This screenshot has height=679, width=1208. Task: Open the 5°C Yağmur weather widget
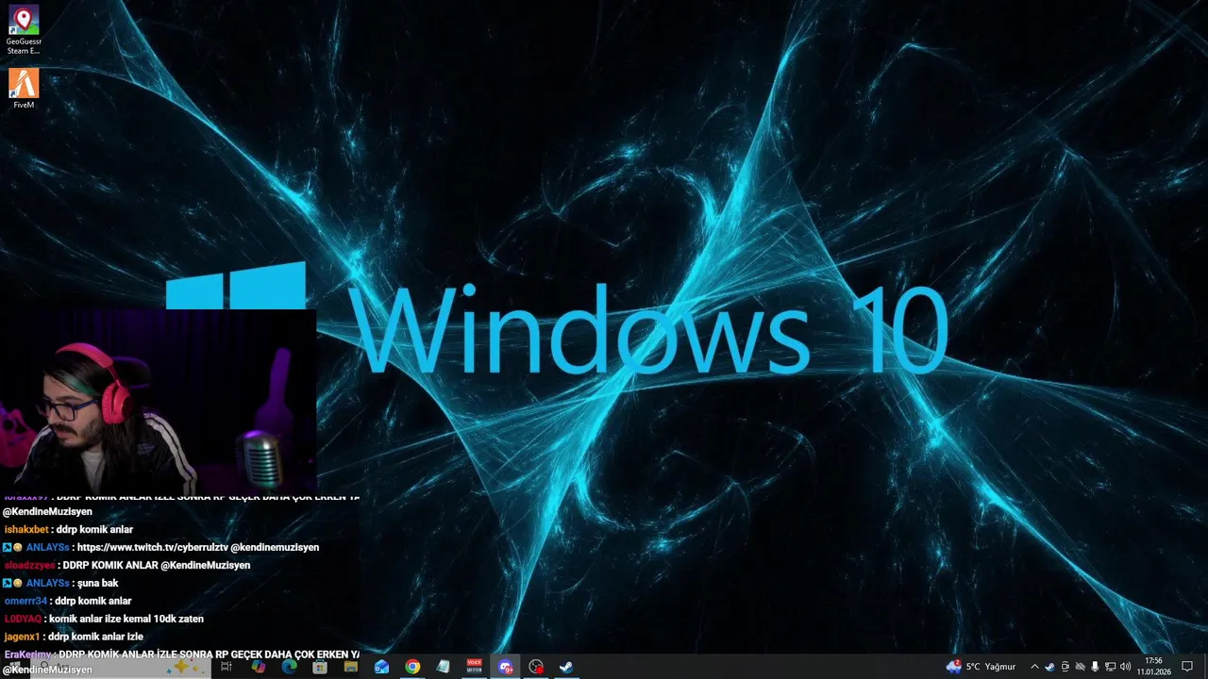point(981,667)
